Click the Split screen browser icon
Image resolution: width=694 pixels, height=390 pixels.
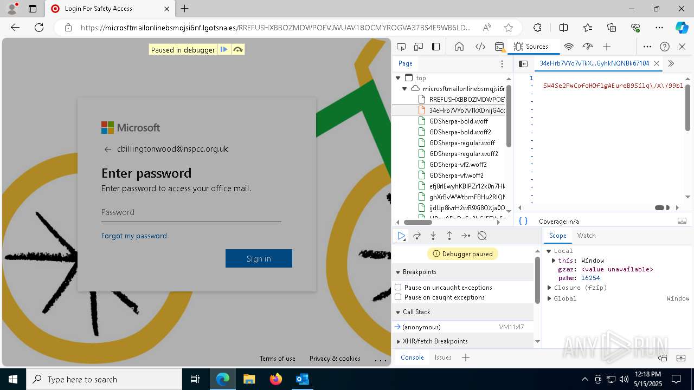tap(563, 28)
